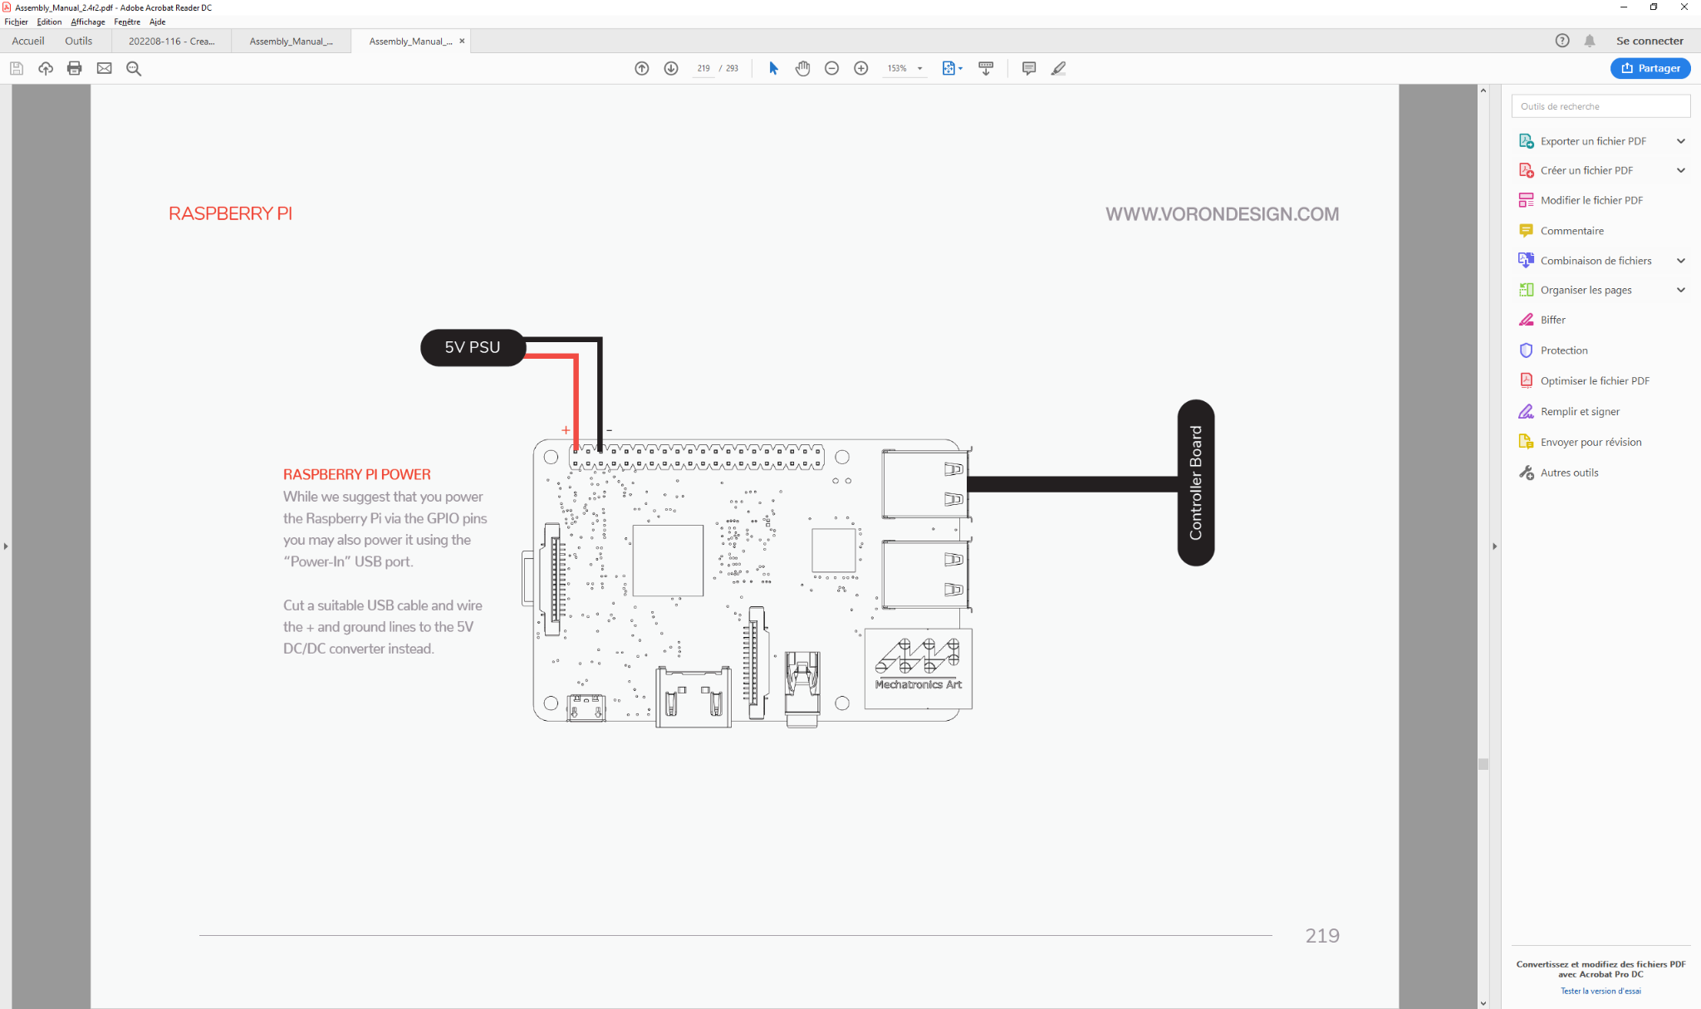Click the zoom out minus icon
The image size is (1701, 1009).
pyautogui.click(x=831, y=68)
